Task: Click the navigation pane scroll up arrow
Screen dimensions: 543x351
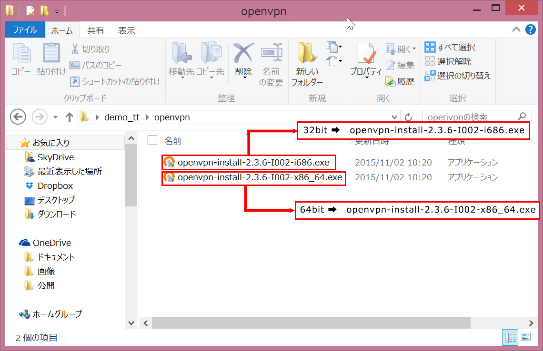Action: point(131,138)
